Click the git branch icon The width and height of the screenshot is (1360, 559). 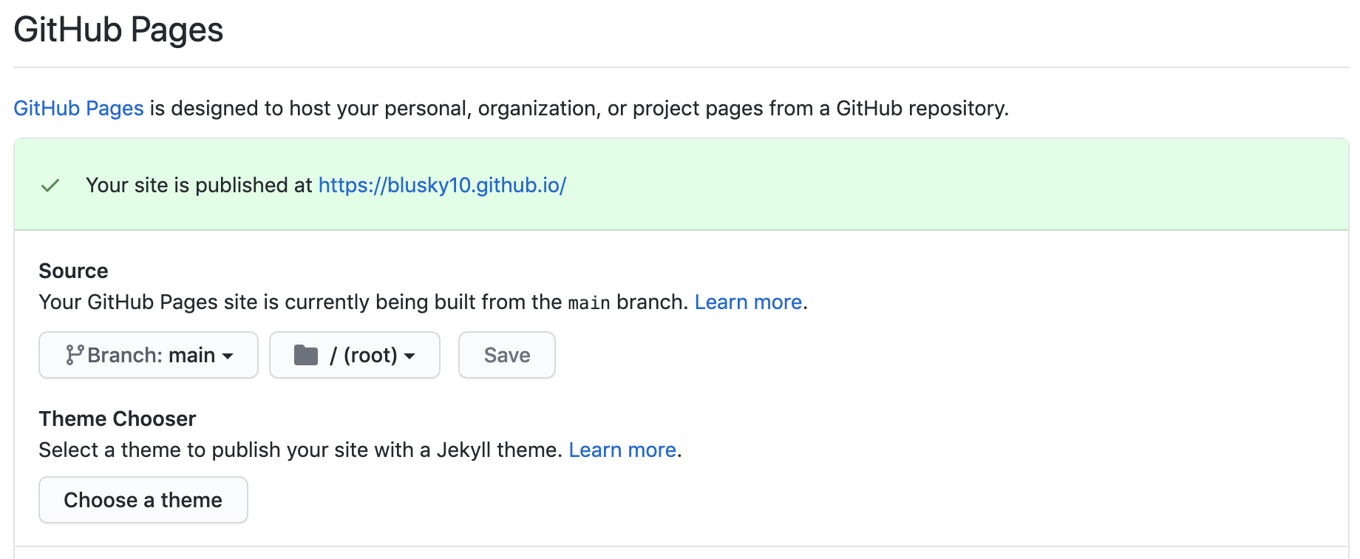(74, 355)
